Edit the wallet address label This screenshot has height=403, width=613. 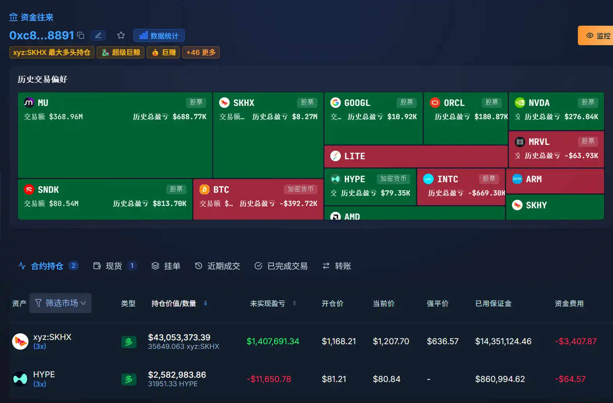point(98,35)
